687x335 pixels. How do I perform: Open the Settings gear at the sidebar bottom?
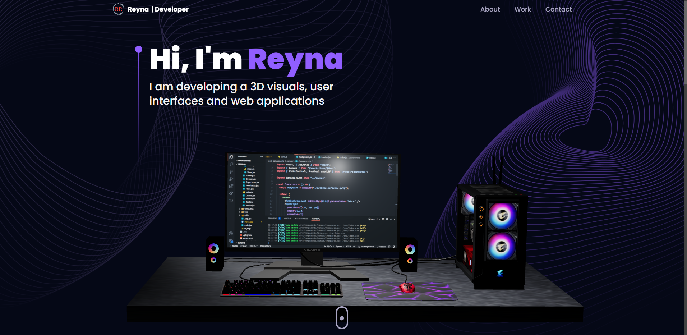click(231, 240)
